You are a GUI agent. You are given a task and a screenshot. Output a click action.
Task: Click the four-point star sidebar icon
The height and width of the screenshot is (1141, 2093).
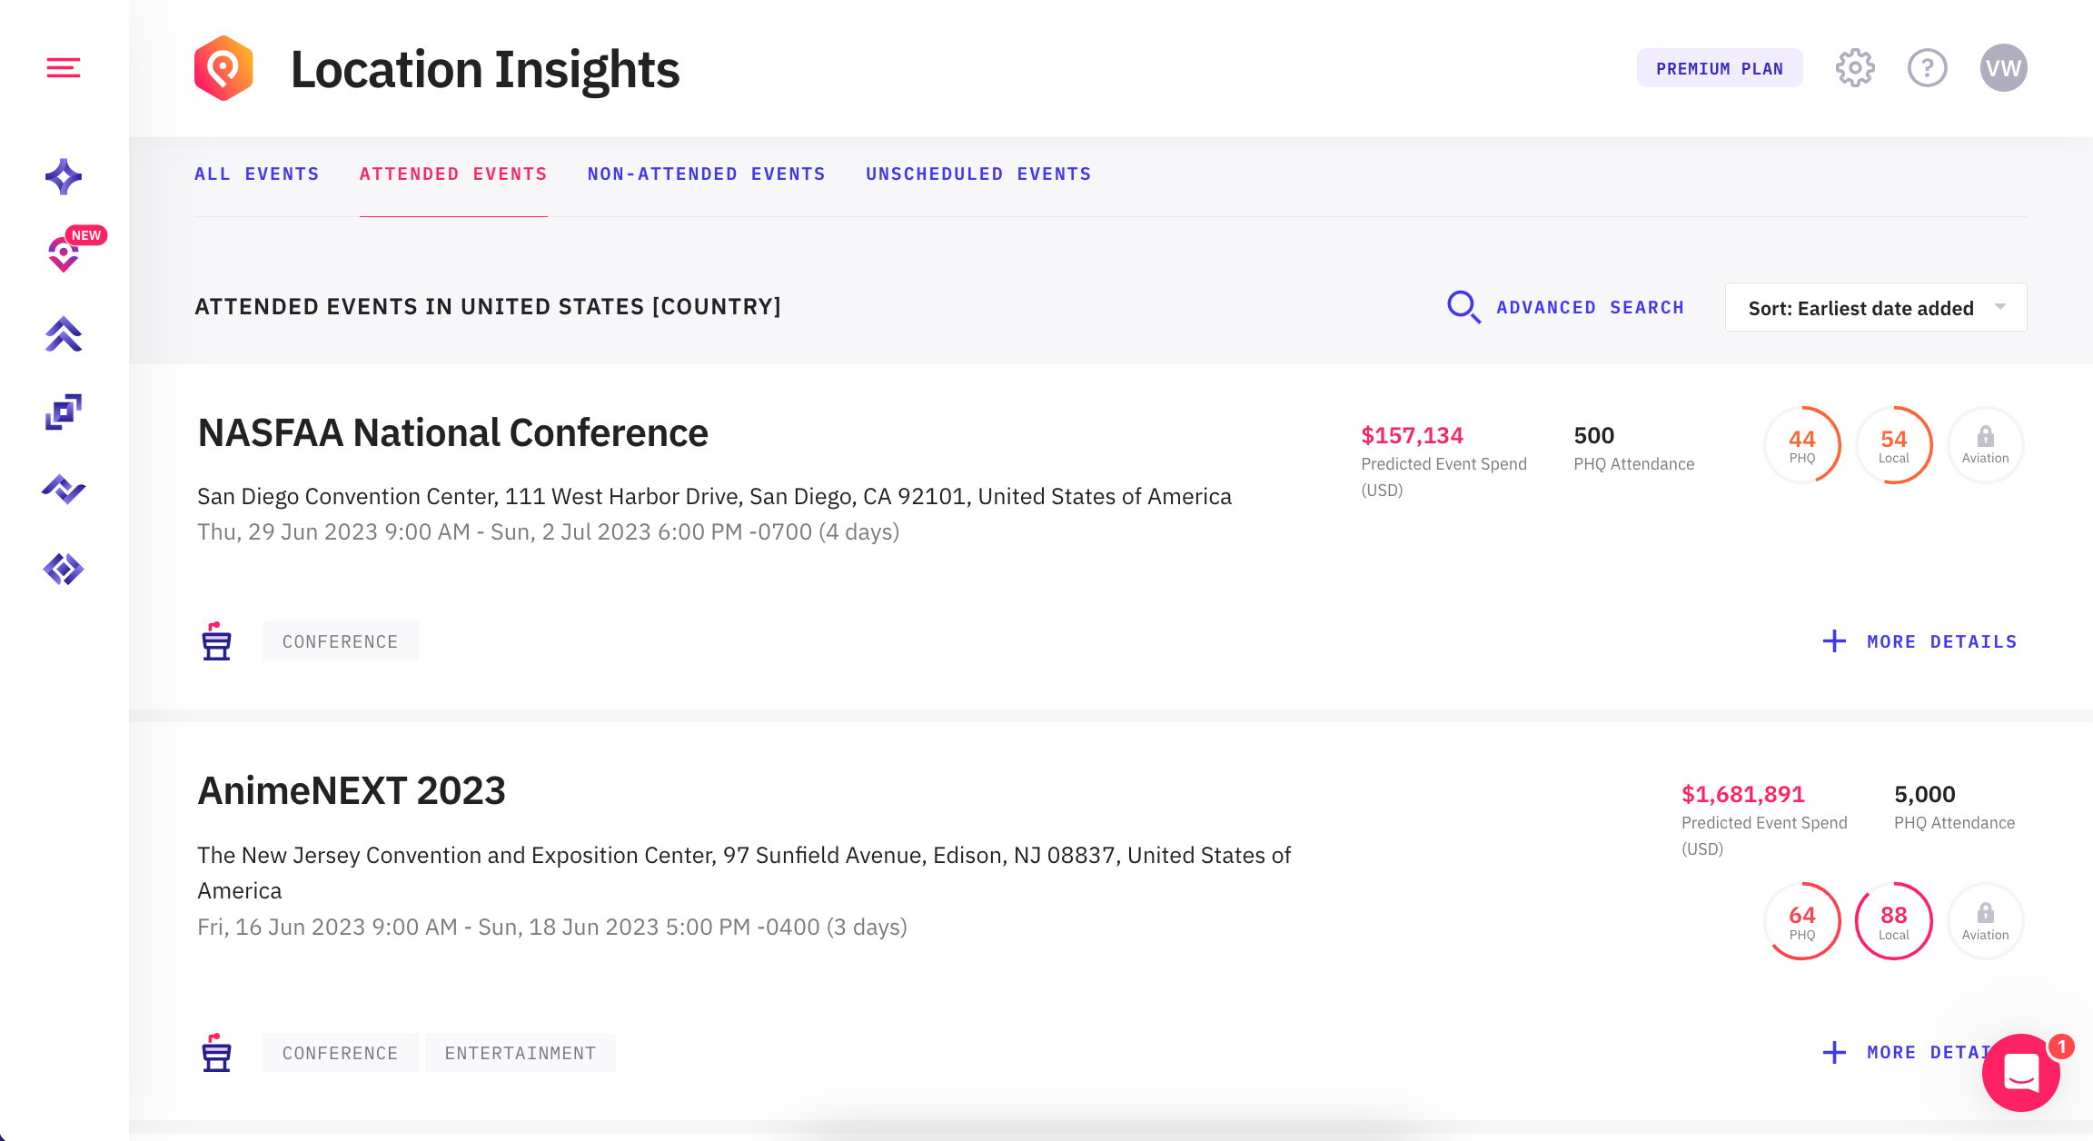(64, 176)
